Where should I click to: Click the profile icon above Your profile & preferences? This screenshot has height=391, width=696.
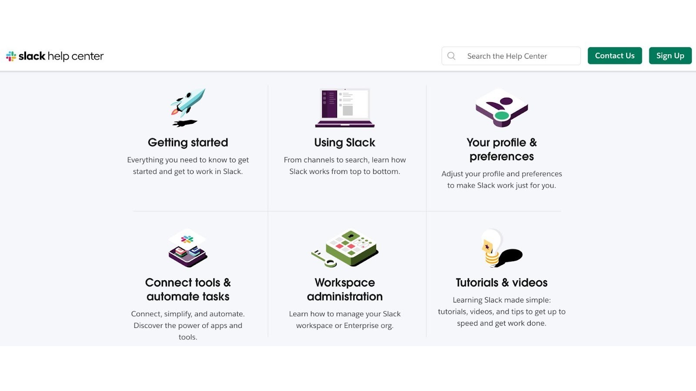(501, 108)
